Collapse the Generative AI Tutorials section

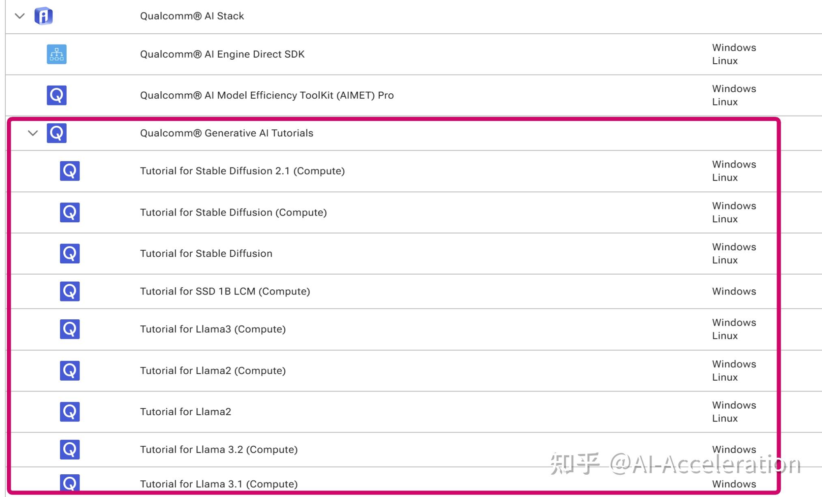(x=33, y=133)
